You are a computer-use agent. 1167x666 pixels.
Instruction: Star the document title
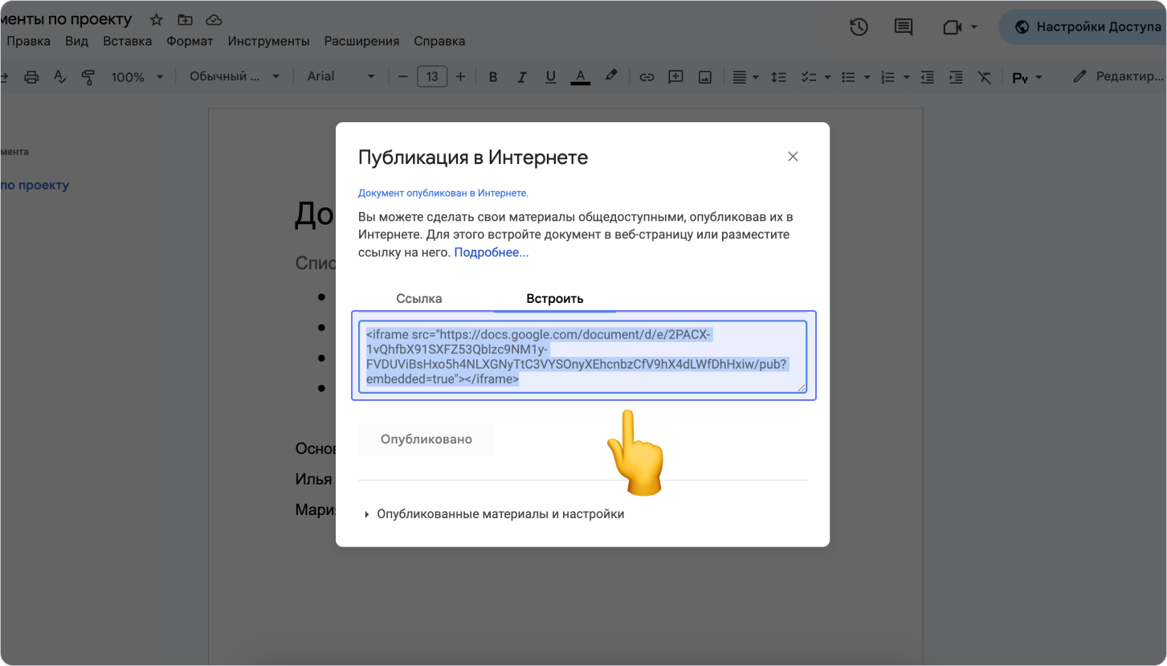point(157,20)
